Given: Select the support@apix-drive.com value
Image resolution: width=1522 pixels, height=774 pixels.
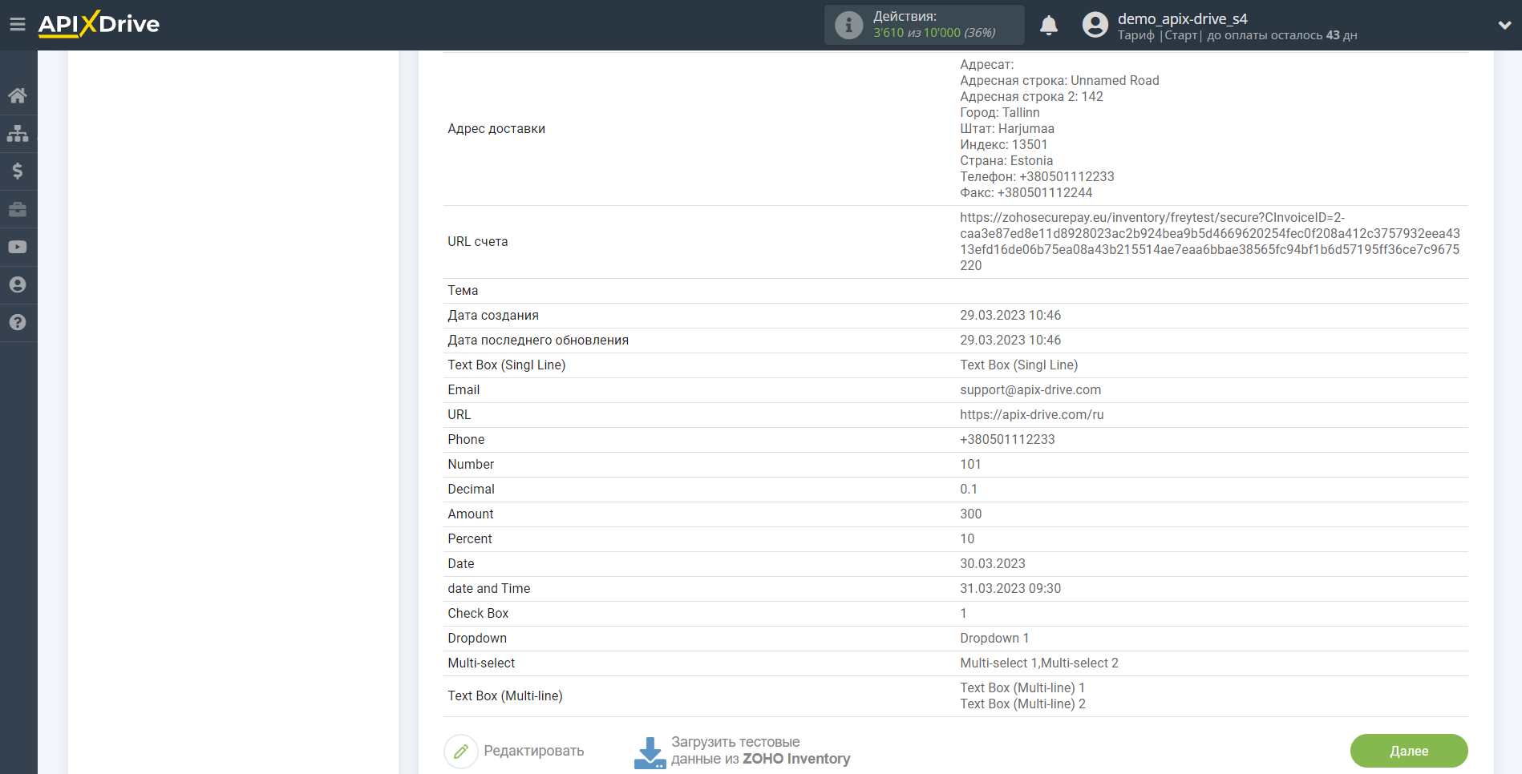Looking at the screenshot, I should tap(1030, 389).
